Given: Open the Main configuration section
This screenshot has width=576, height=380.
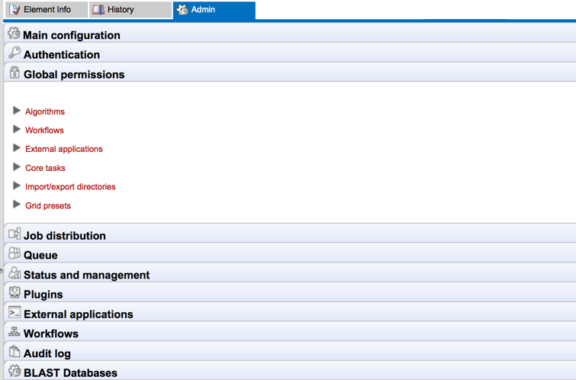Looking at the screenshot, I should (290, 34).
